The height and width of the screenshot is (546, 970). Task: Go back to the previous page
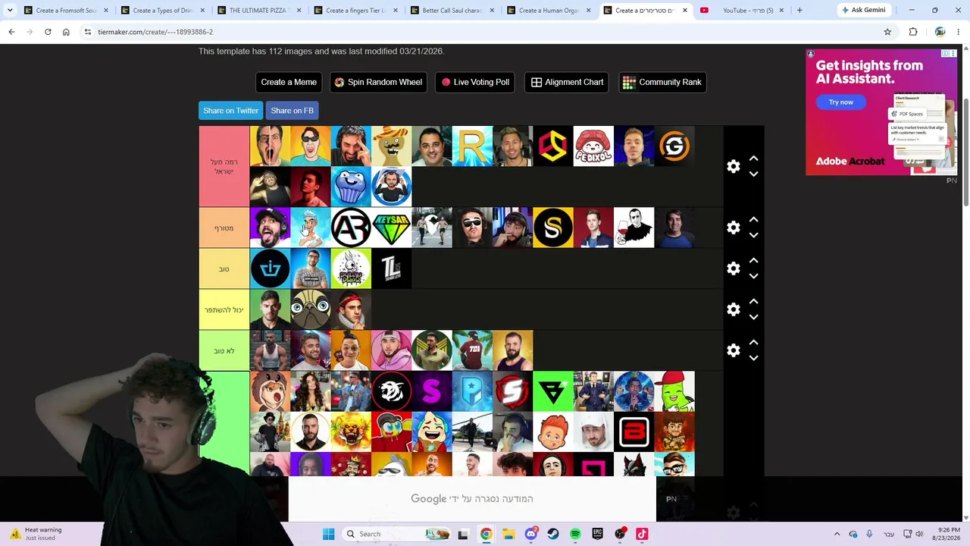click(x=11, y=32)
